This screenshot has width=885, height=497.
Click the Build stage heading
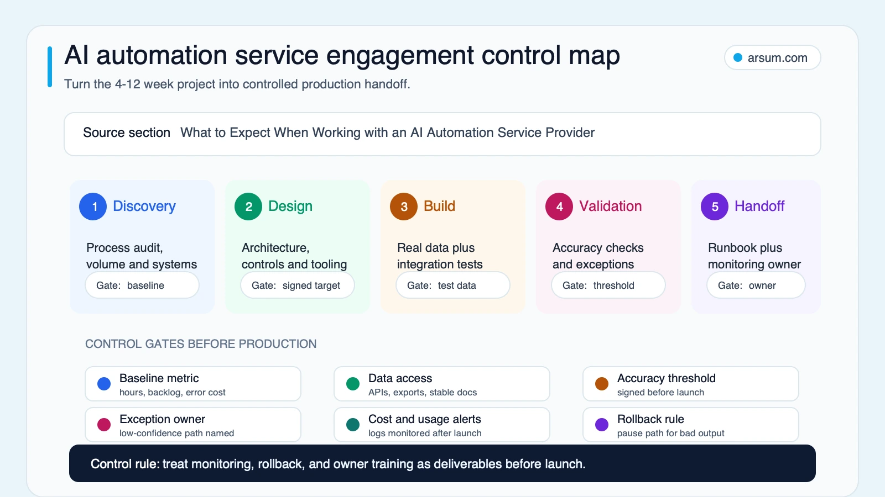(x=439, y=206)
